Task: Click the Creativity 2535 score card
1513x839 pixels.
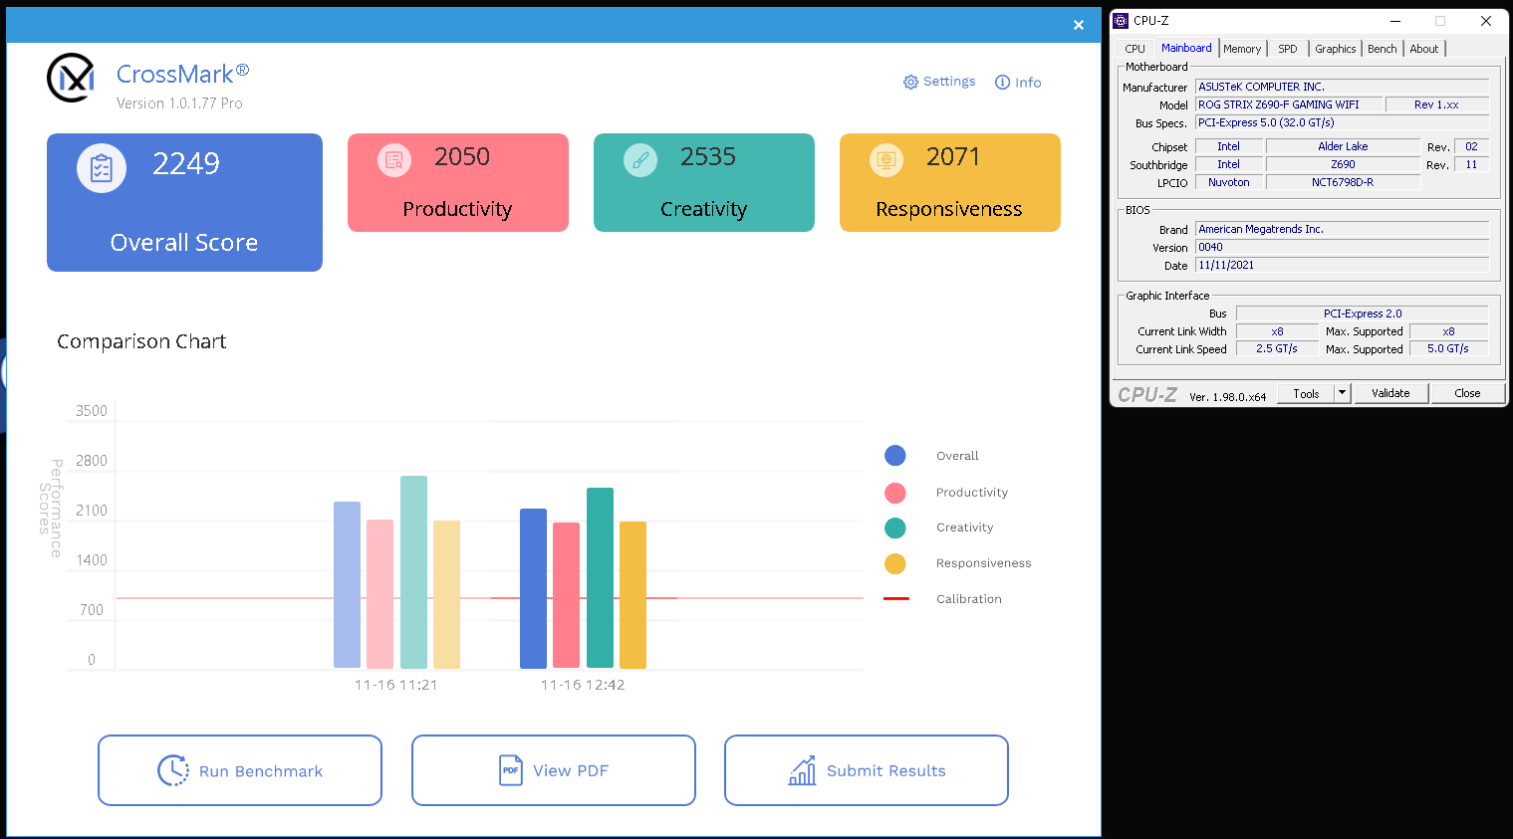Action: pos(704,182)
